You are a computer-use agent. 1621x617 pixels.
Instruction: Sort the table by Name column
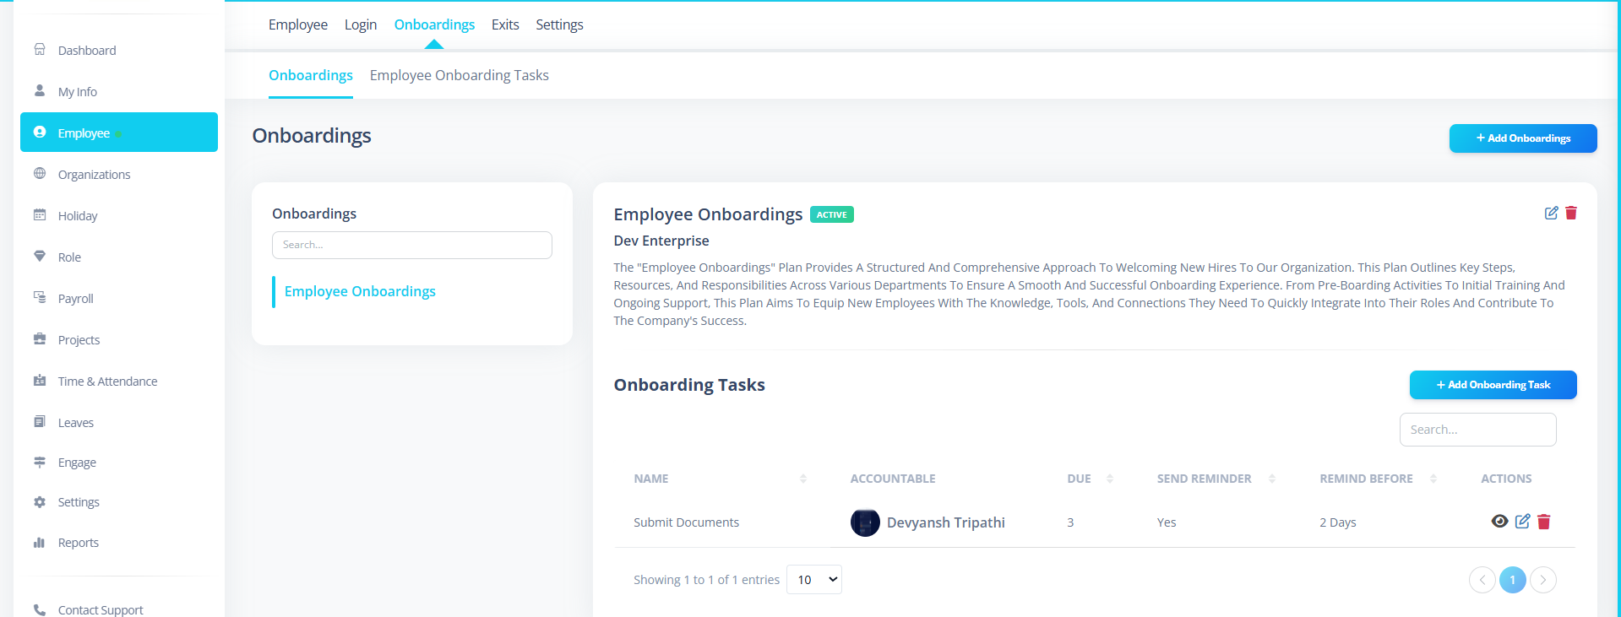[x=803, y=479]
